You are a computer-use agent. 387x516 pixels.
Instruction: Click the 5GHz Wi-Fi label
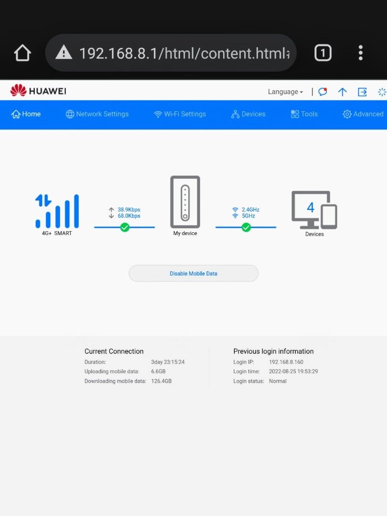[x=248, y=216]
